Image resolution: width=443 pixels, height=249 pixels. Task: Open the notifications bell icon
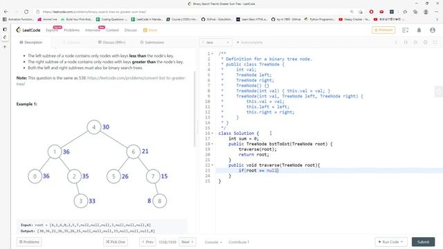pos(419,30)
